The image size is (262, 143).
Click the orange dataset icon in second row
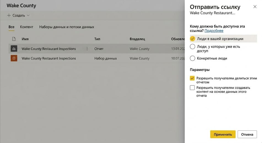(x=14, y=58)
